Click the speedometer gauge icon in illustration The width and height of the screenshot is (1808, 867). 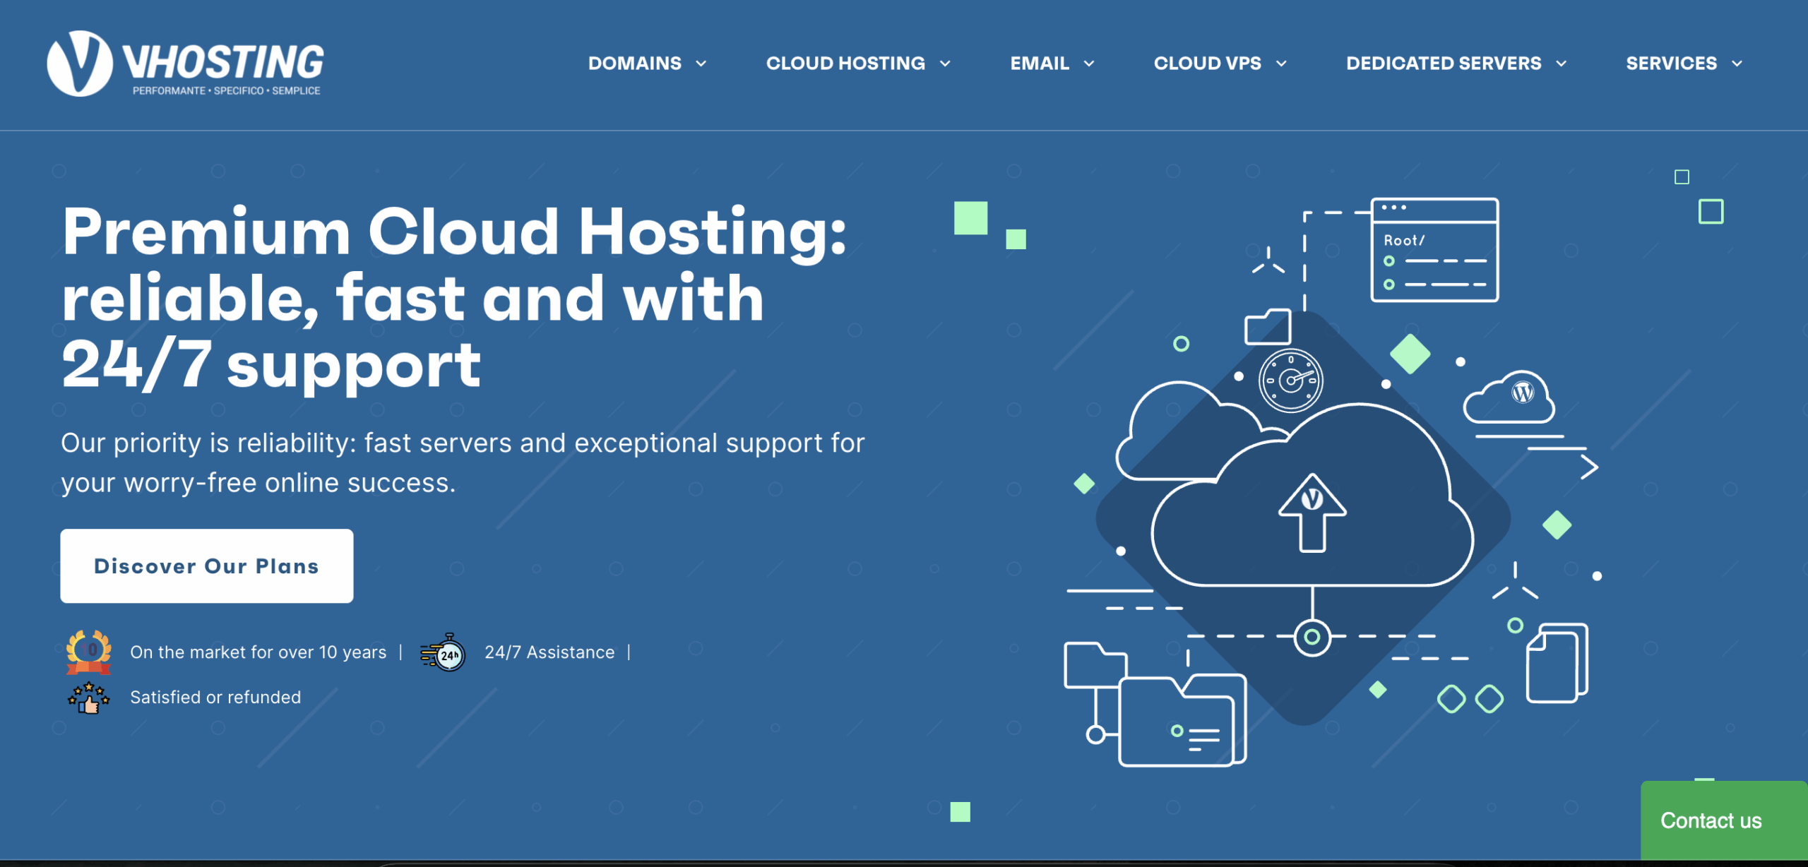tap(1290, 381)
